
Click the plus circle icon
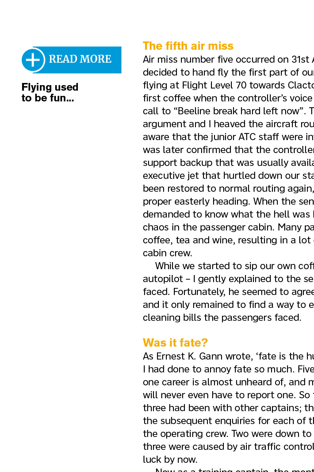33,60
